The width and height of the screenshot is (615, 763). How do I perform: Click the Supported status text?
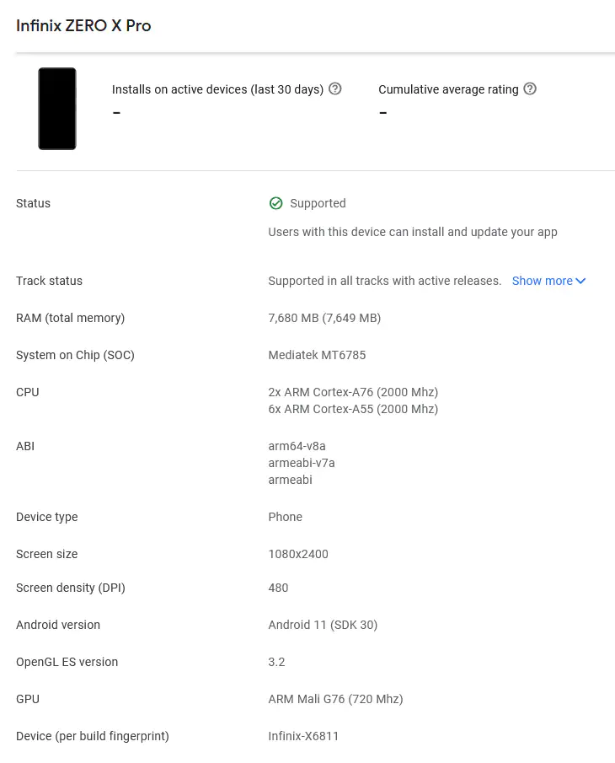[318, 203]
